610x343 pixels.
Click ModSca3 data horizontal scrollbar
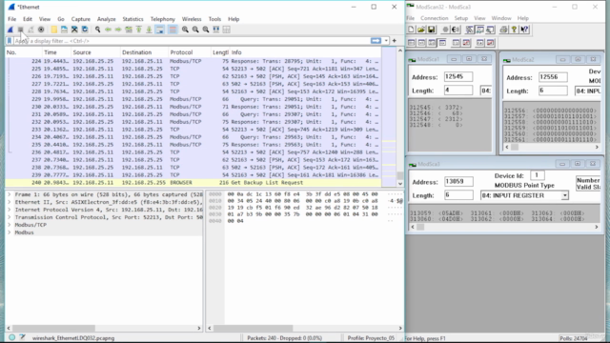click(504, 227)
